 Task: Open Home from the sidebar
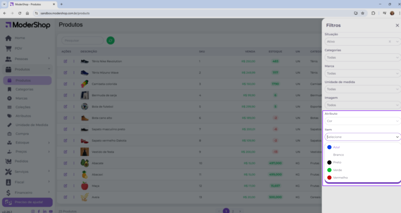point(20,38)
